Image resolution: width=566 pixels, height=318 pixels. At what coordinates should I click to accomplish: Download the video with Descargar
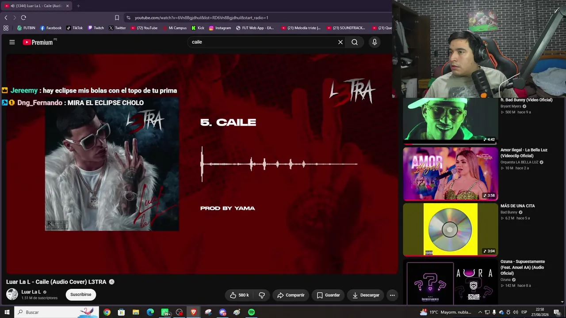(366, 295)
